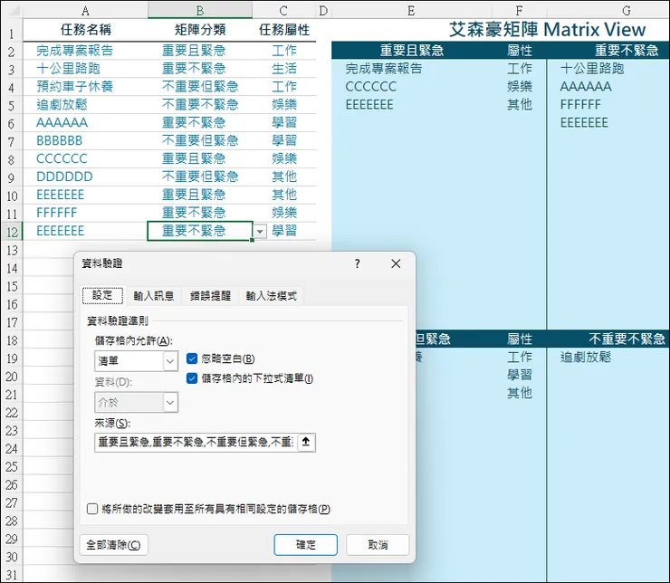Click the selected 重要不緊急 cell B12
The width and height of the screenshot is (670, 583).
click(x=200, y=231)
